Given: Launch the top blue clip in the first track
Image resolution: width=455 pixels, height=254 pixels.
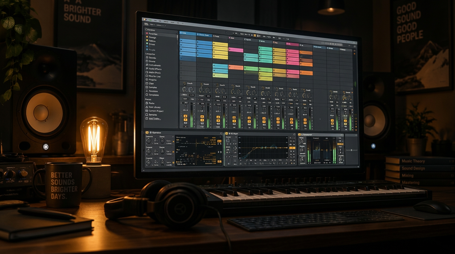Looking at the screenshot, I should coord(187,41).
